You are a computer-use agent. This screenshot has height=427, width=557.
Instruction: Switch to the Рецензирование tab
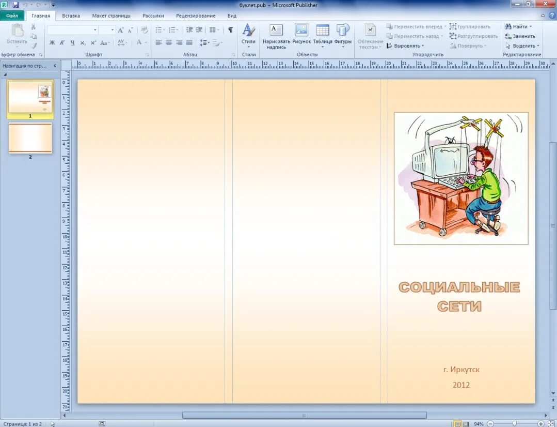195,16
